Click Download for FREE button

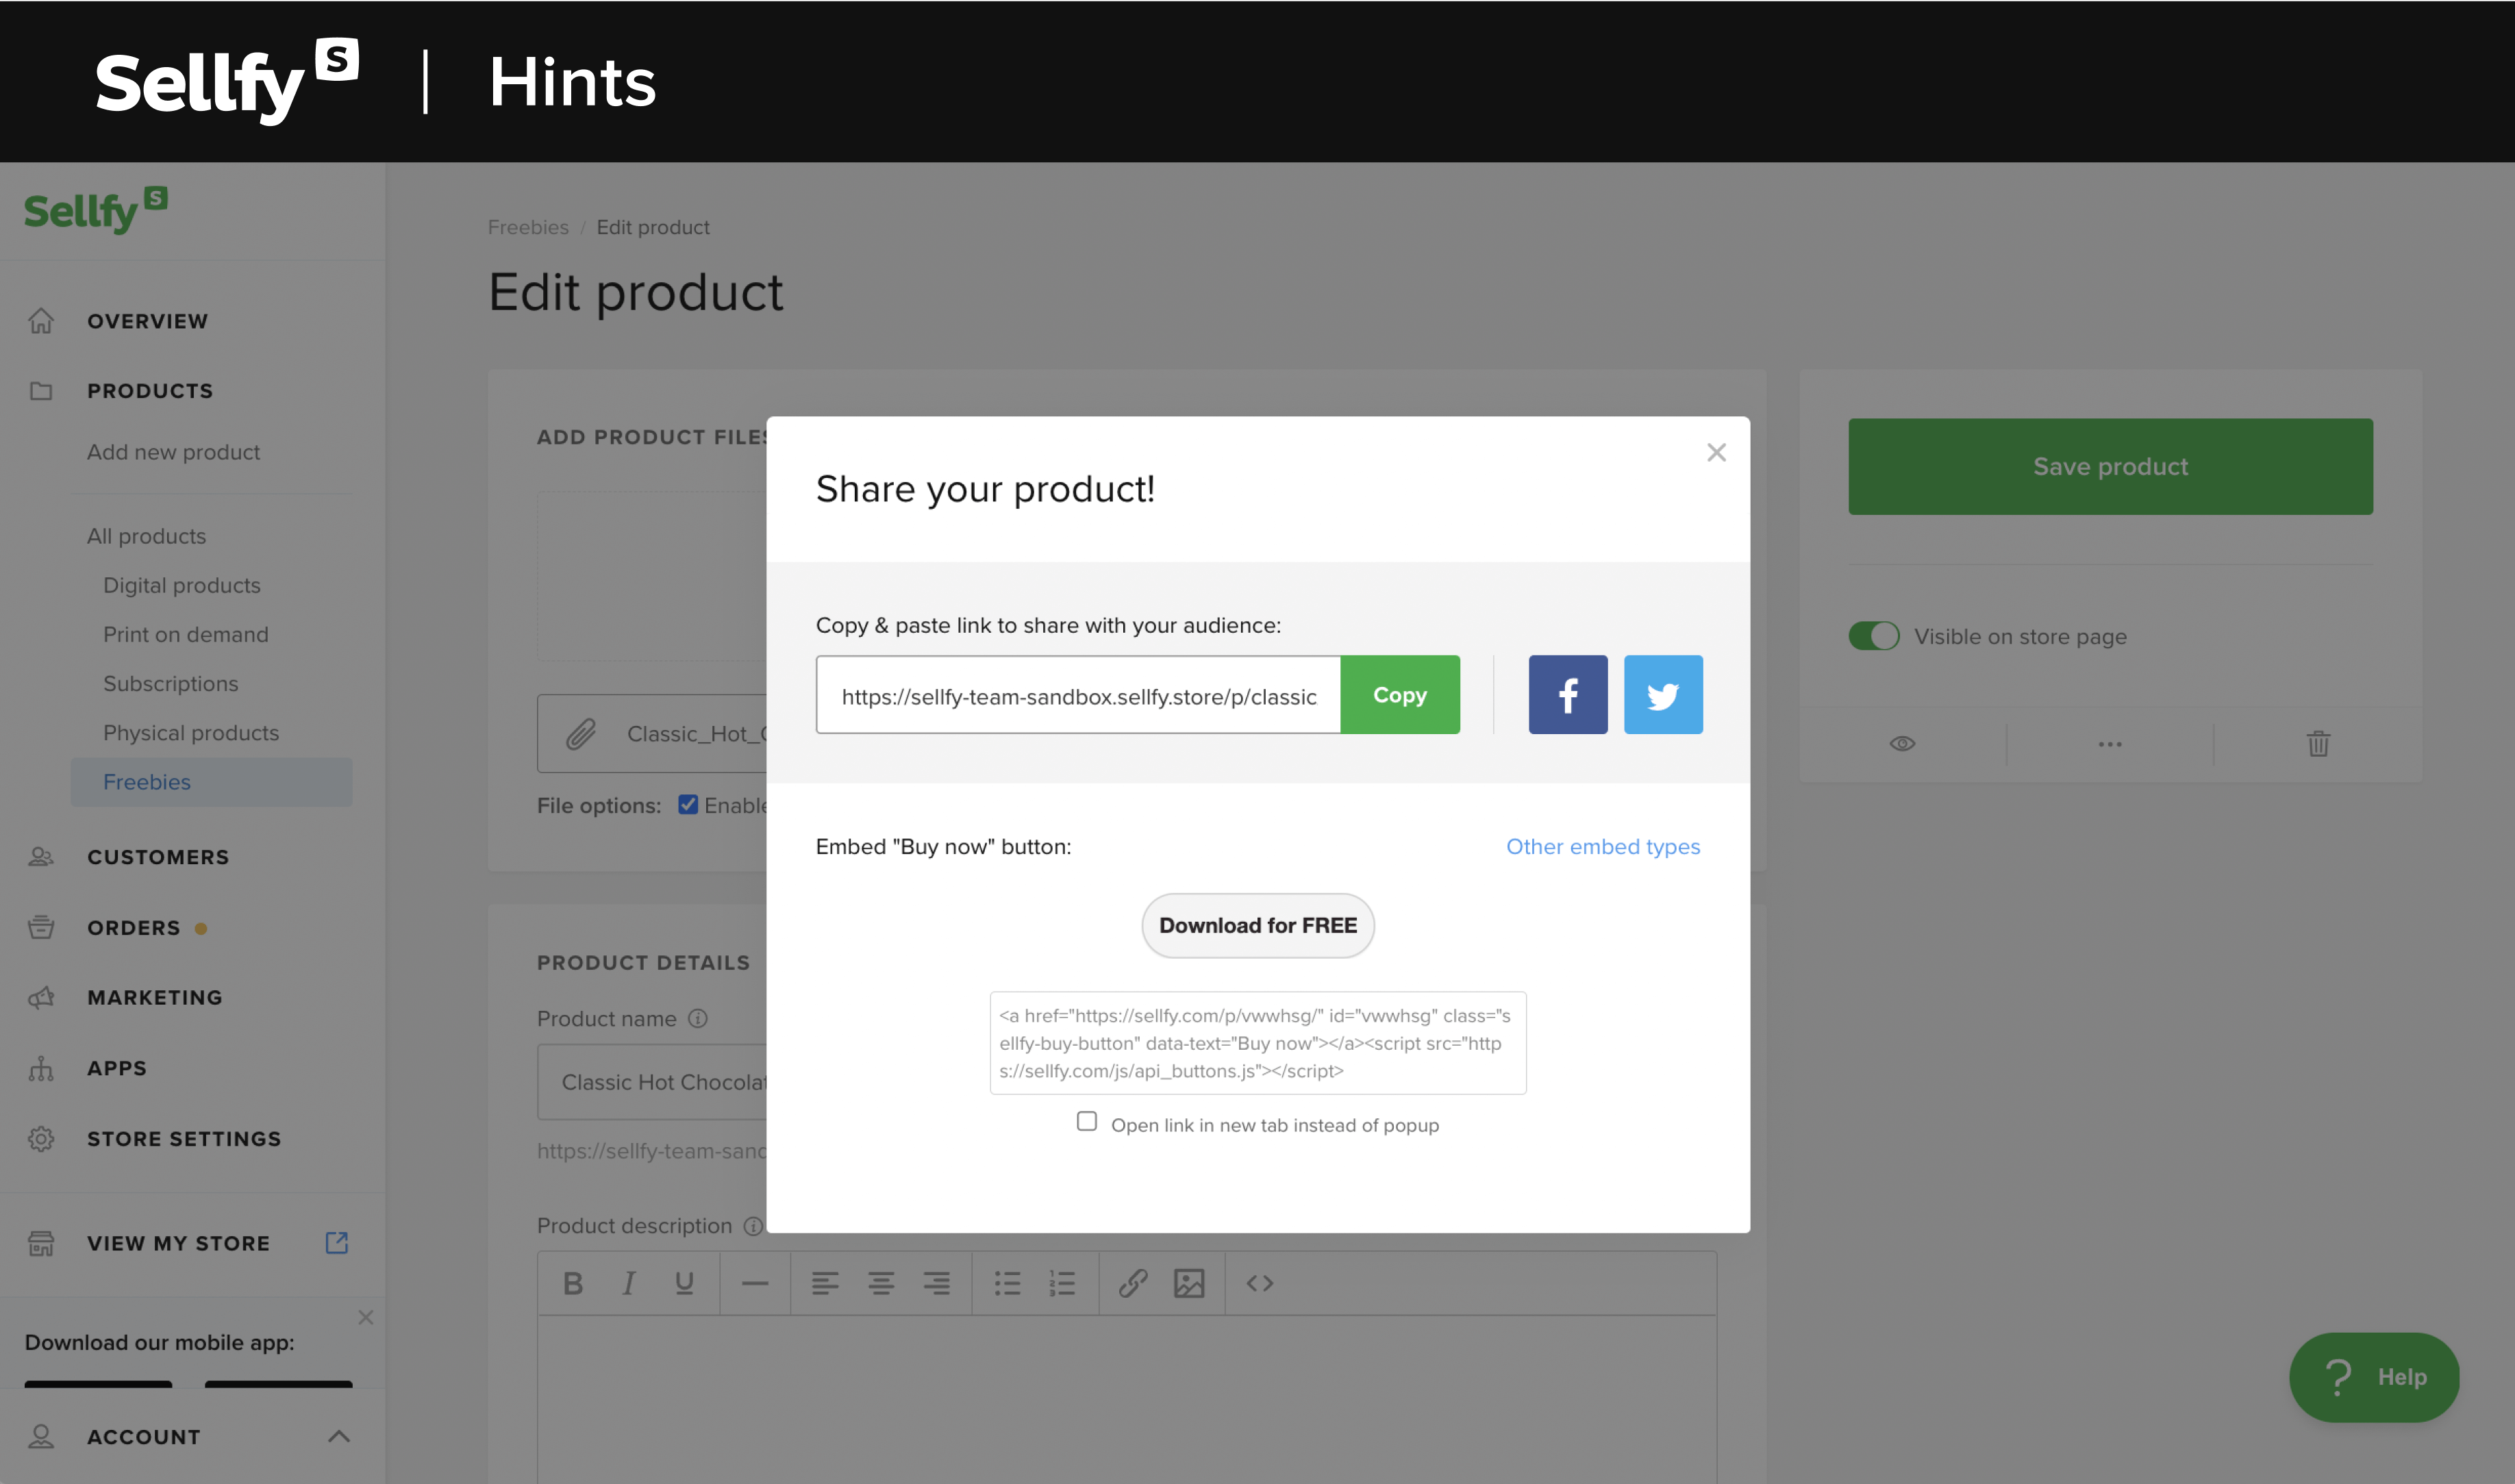point(1257,924)
